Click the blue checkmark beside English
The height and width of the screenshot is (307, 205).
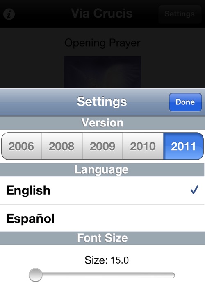194,190
